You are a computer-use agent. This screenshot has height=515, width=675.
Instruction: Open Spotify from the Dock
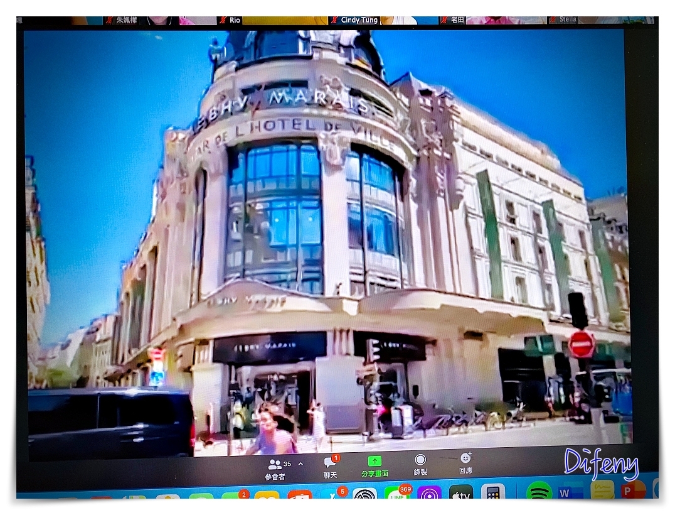pyautogui.click(x=538, y=491)
